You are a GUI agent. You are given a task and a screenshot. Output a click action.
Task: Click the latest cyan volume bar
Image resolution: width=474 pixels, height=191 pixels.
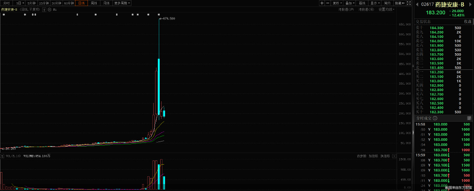(x=164, y=183)
